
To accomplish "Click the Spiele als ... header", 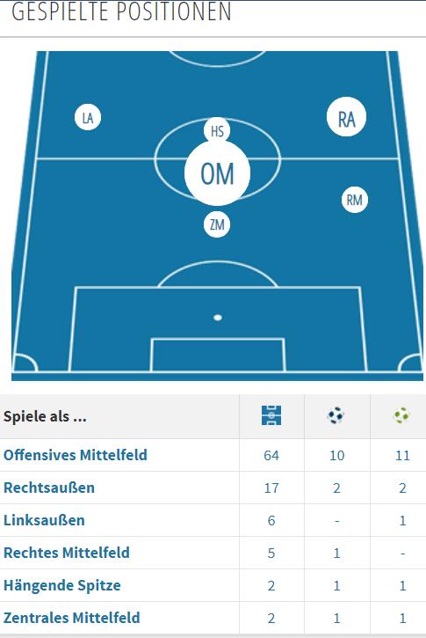I will pos(45,416).
